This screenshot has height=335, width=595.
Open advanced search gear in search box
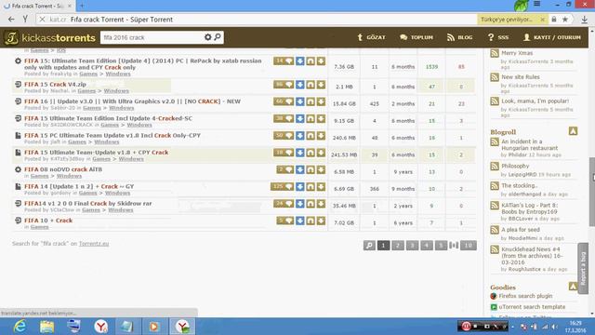click(x=207, y=37)
